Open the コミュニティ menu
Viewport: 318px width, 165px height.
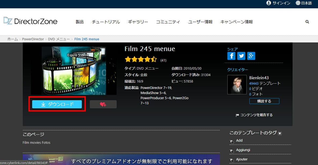pos(168,22)
